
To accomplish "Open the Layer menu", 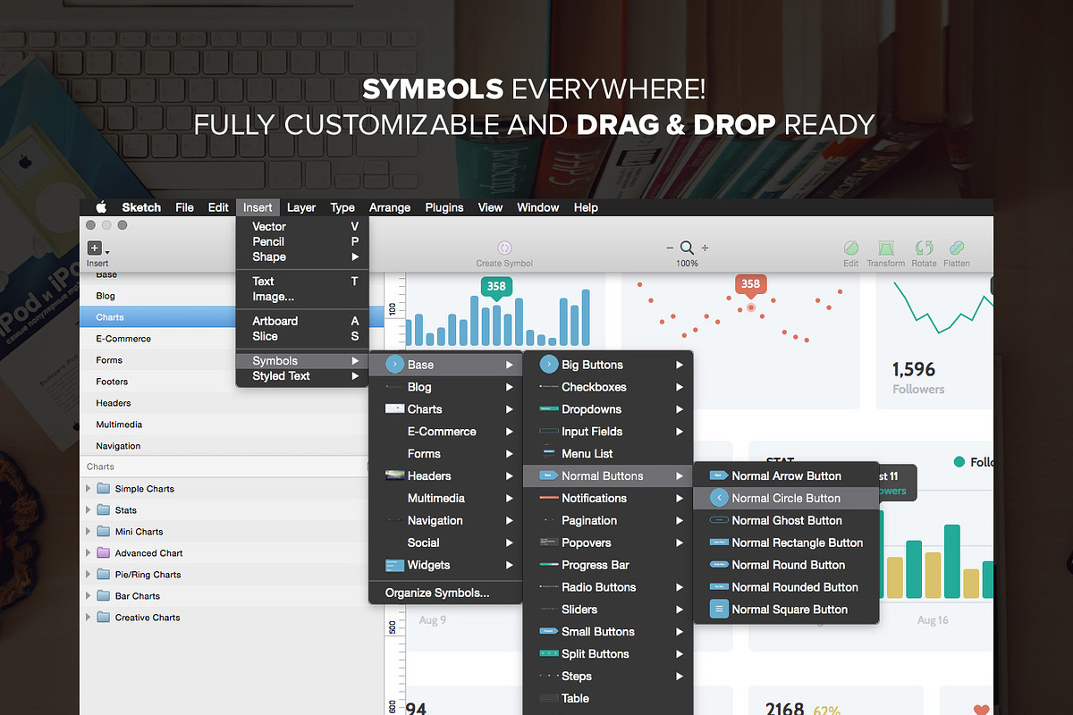I will [301, 207].
